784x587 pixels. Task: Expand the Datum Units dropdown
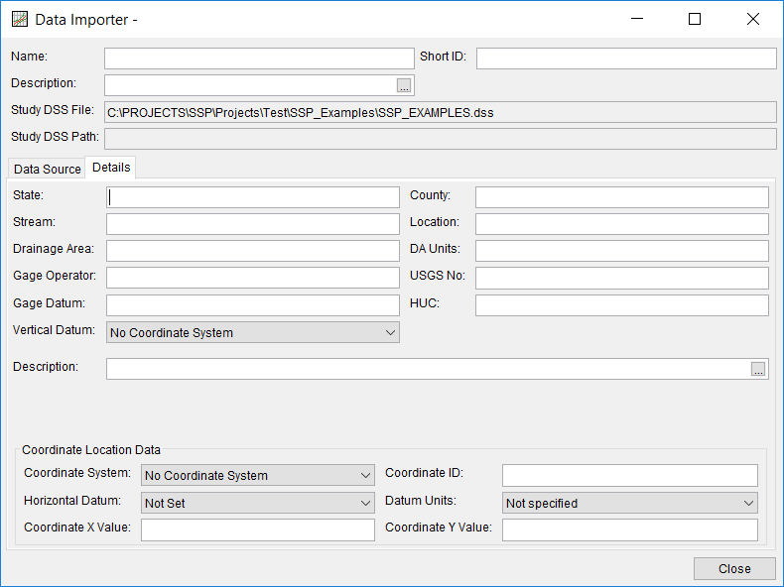(x=630, y=503)
